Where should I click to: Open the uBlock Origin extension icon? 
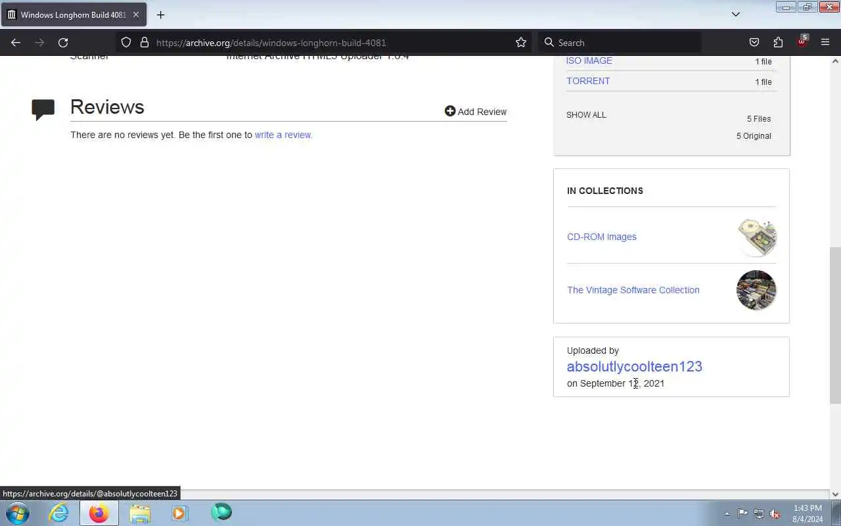[x=802, y=41]
